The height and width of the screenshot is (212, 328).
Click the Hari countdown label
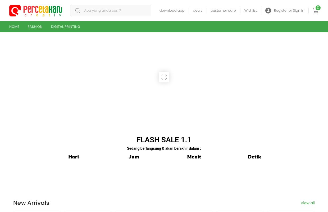(74, 157)
